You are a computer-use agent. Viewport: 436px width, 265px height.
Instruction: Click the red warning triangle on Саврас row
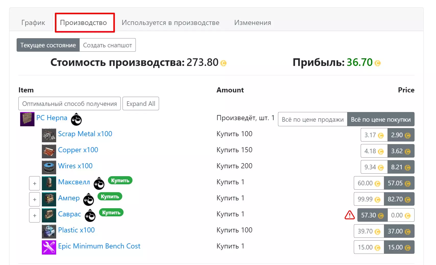[x=349, y=215]
